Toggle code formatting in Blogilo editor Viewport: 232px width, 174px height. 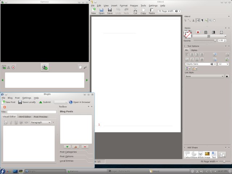tap(26, 123)
